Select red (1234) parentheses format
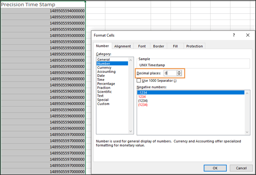 point(191,105)
